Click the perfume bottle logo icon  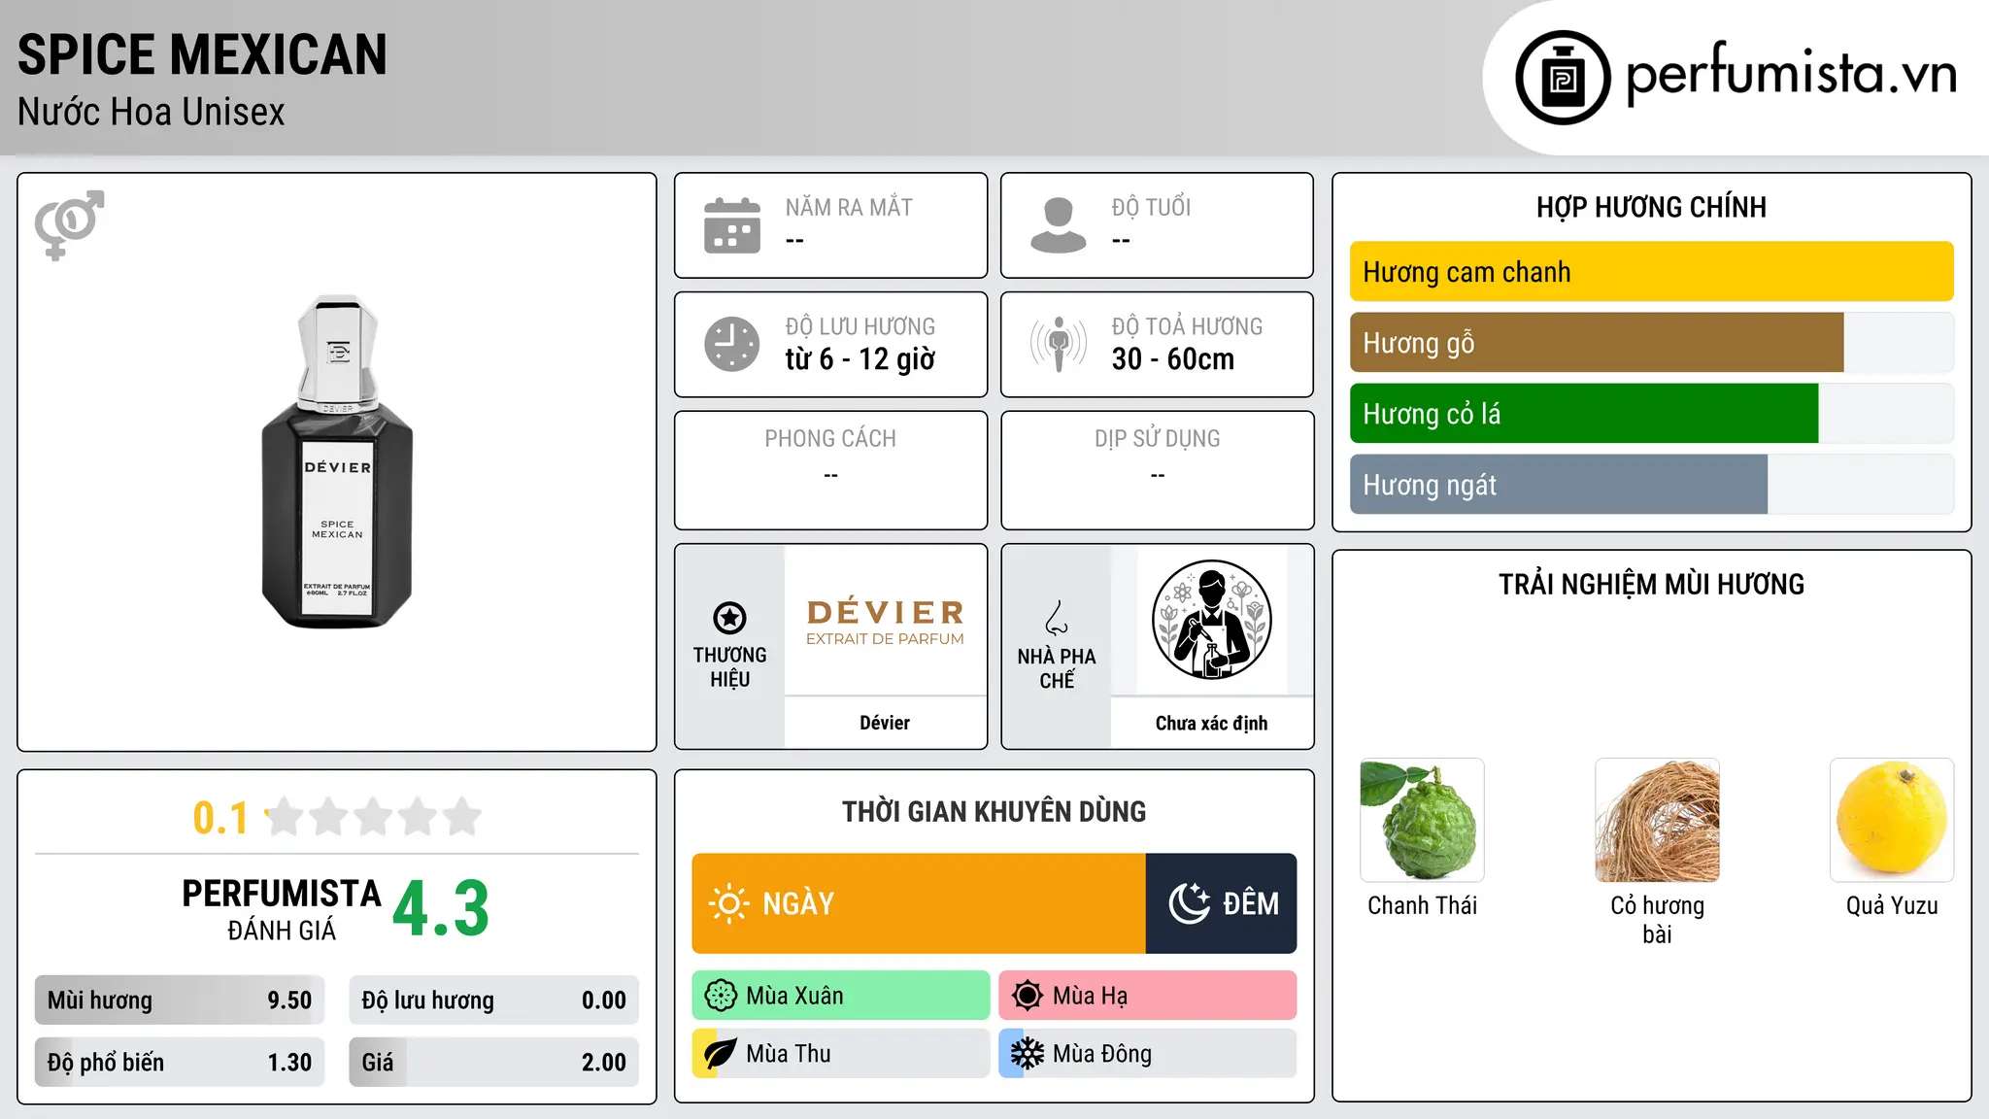1563,78
